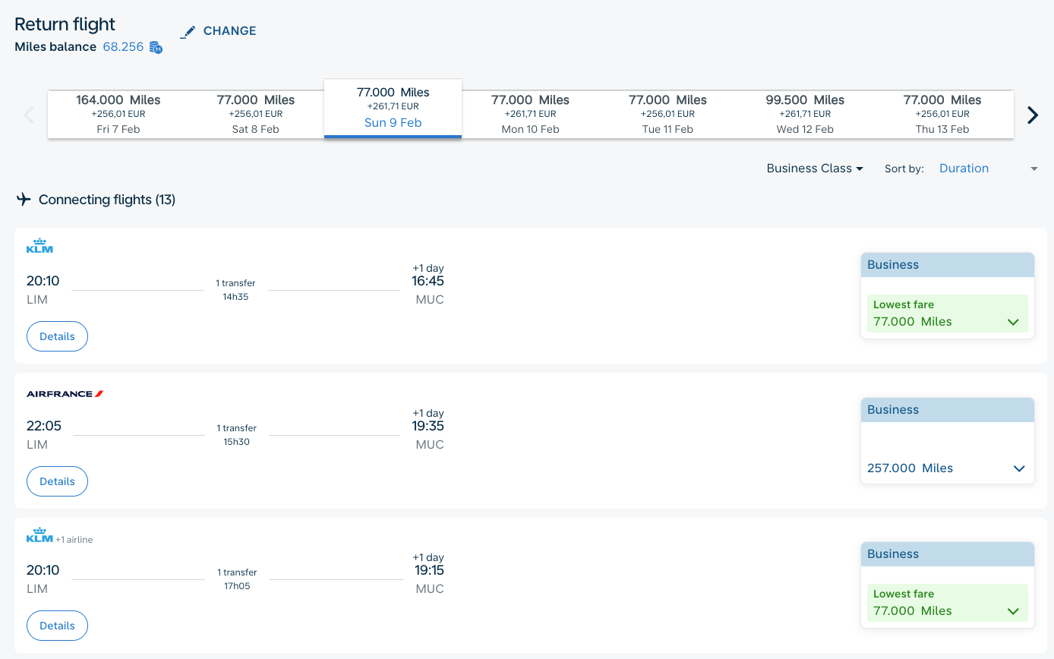Expand the Business fare chevron on the third flight

pyautogui.click(x=1012, y=611)
